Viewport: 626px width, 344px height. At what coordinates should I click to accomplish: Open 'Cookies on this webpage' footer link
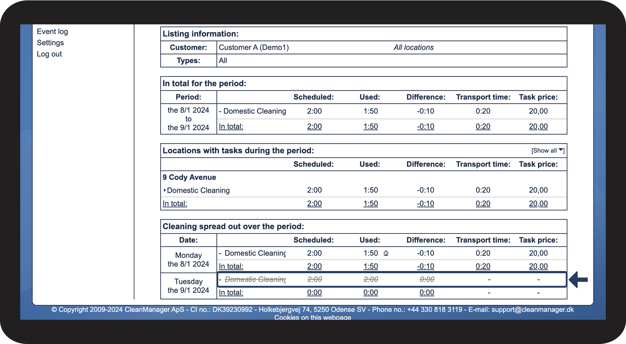click(x=313, y=317)
